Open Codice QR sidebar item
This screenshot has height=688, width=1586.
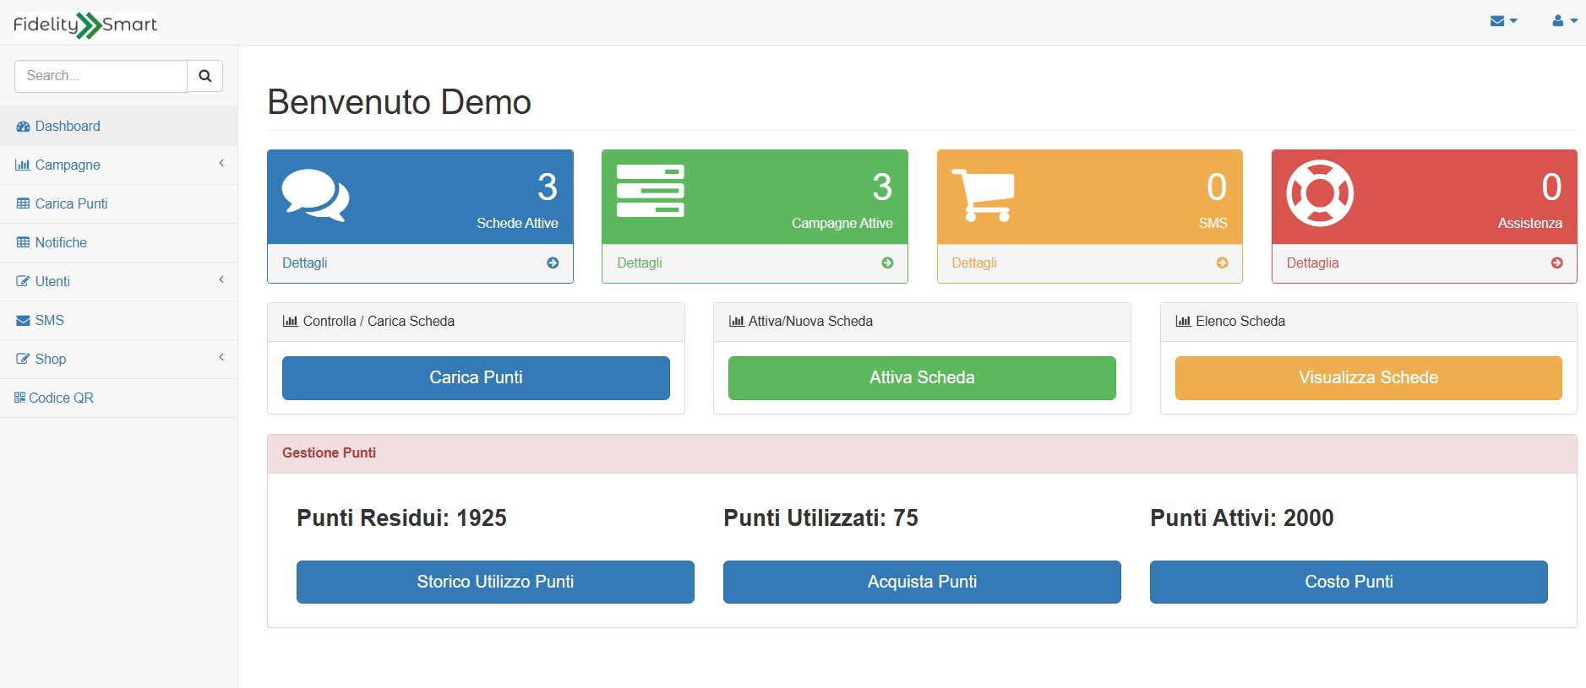[118, 398]
